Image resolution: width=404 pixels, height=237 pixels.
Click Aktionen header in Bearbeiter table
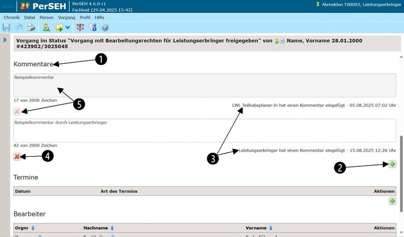click(x=384, y=228)
